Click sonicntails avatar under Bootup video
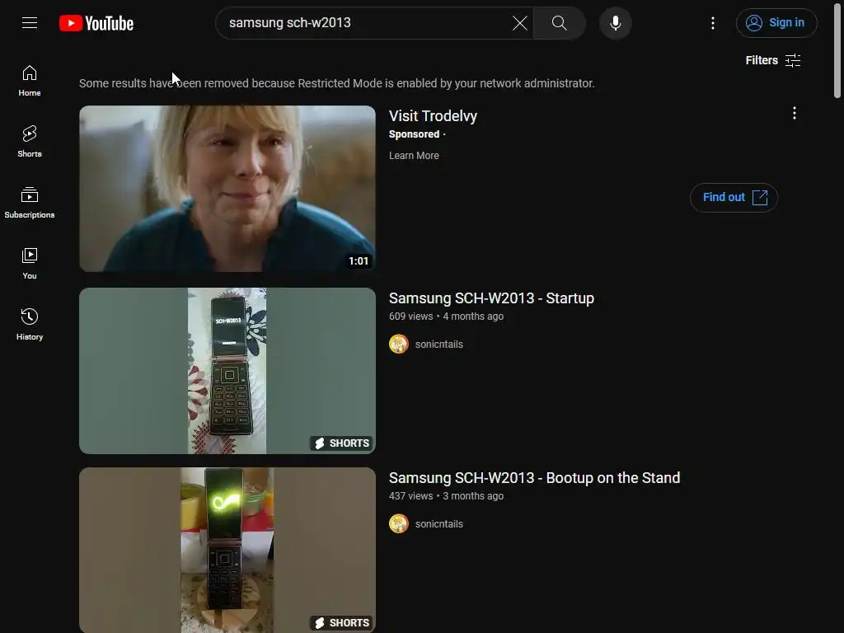This screenshot has width=844, height=633. coord(399,523)
